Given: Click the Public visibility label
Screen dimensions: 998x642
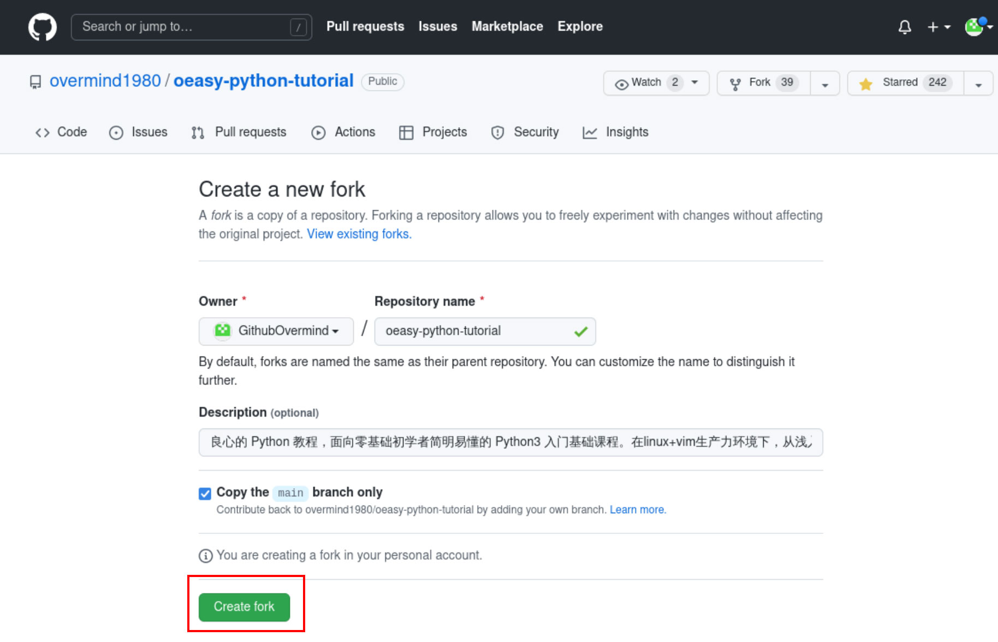Looking at the screenshot, I should point(382,81).
